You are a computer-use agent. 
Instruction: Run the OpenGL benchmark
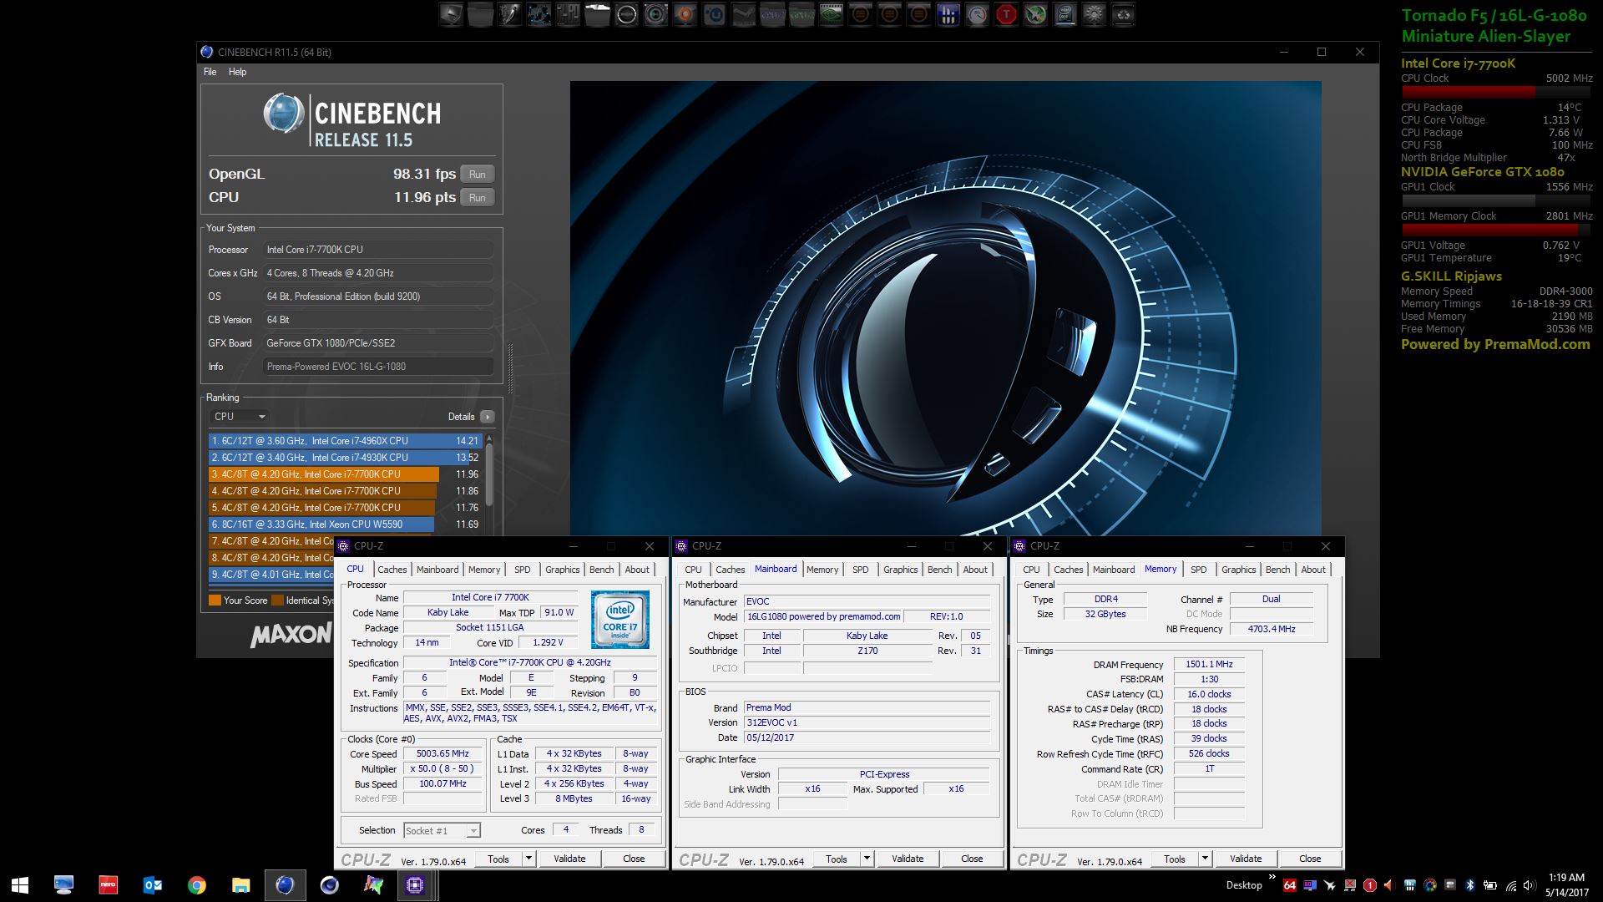point(478,175)
